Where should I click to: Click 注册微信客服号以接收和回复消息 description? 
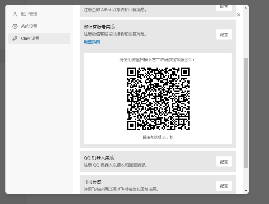click(x=115, y=34)
